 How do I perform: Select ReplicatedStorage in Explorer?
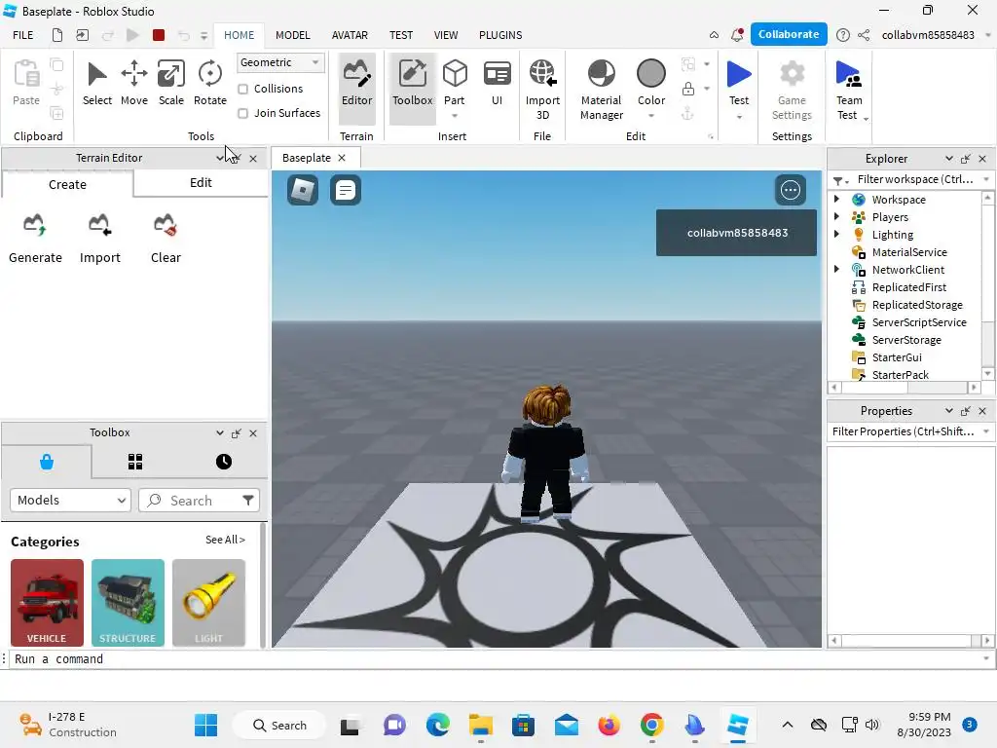coord(917,305)
